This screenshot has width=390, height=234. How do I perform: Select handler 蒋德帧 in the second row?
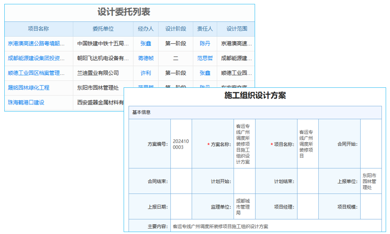[145, 58]
